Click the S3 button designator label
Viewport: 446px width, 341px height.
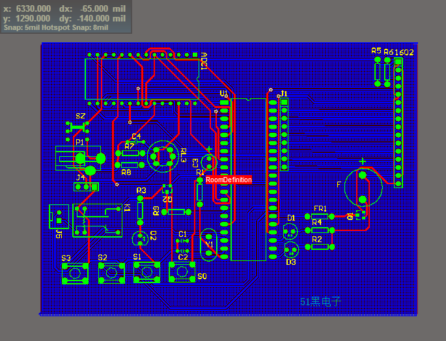[x=66, y=258]
